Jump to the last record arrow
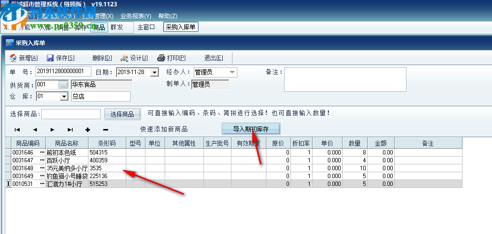The height and width of the screenshot is (234, 492). [x=70, y=130]
